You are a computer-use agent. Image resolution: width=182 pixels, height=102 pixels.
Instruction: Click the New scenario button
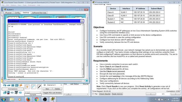[47, 89]
